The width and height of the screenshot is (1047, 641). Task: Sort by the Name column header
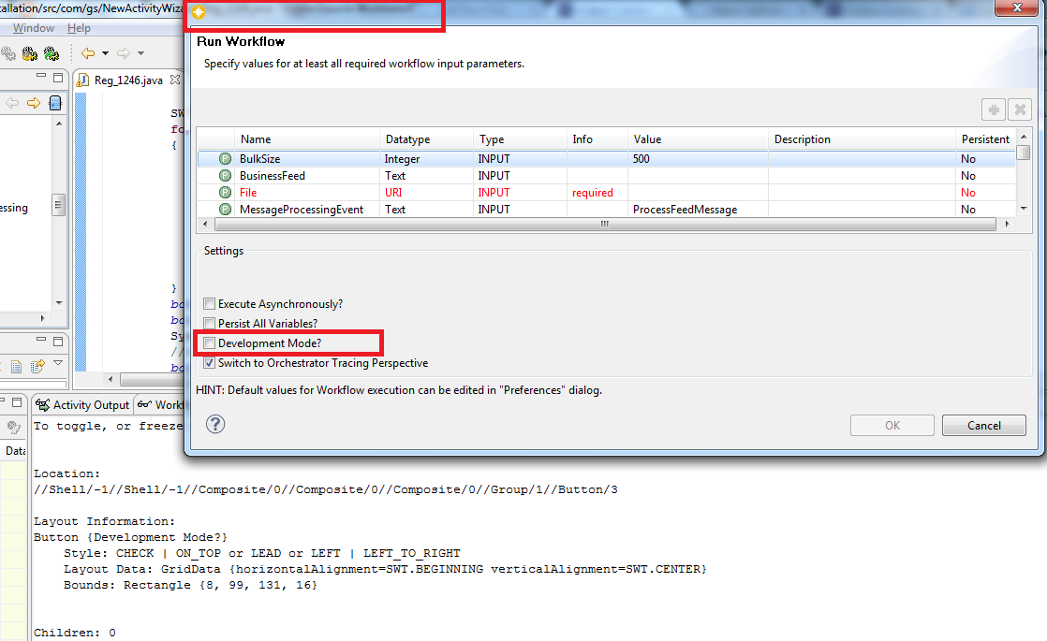(x=307, y=139)
